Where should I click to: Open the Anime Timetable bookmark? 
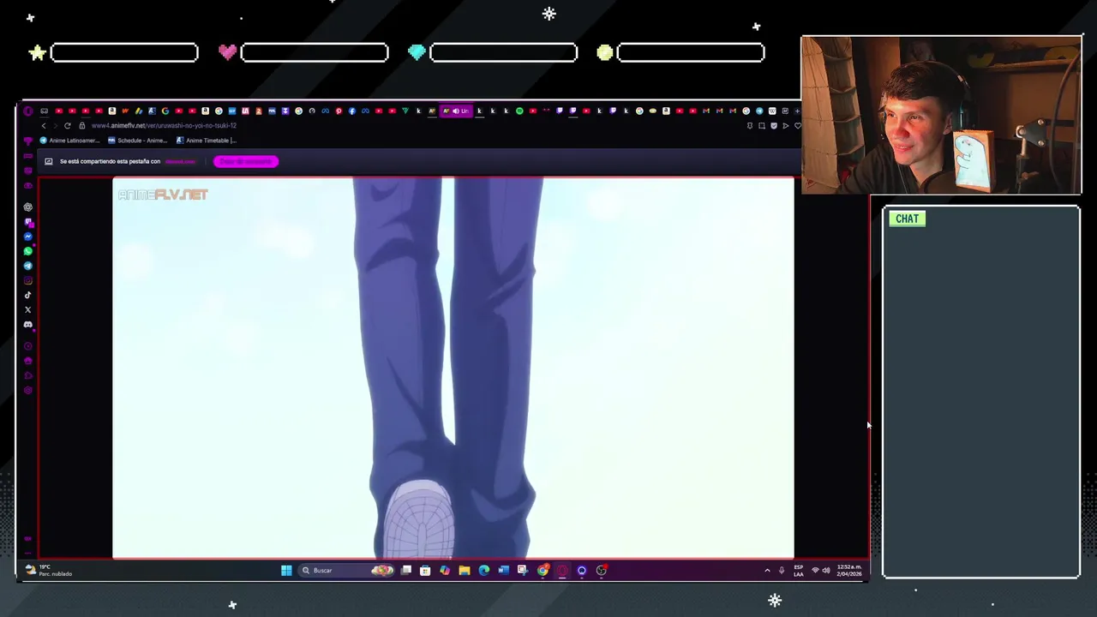[207, 141]
